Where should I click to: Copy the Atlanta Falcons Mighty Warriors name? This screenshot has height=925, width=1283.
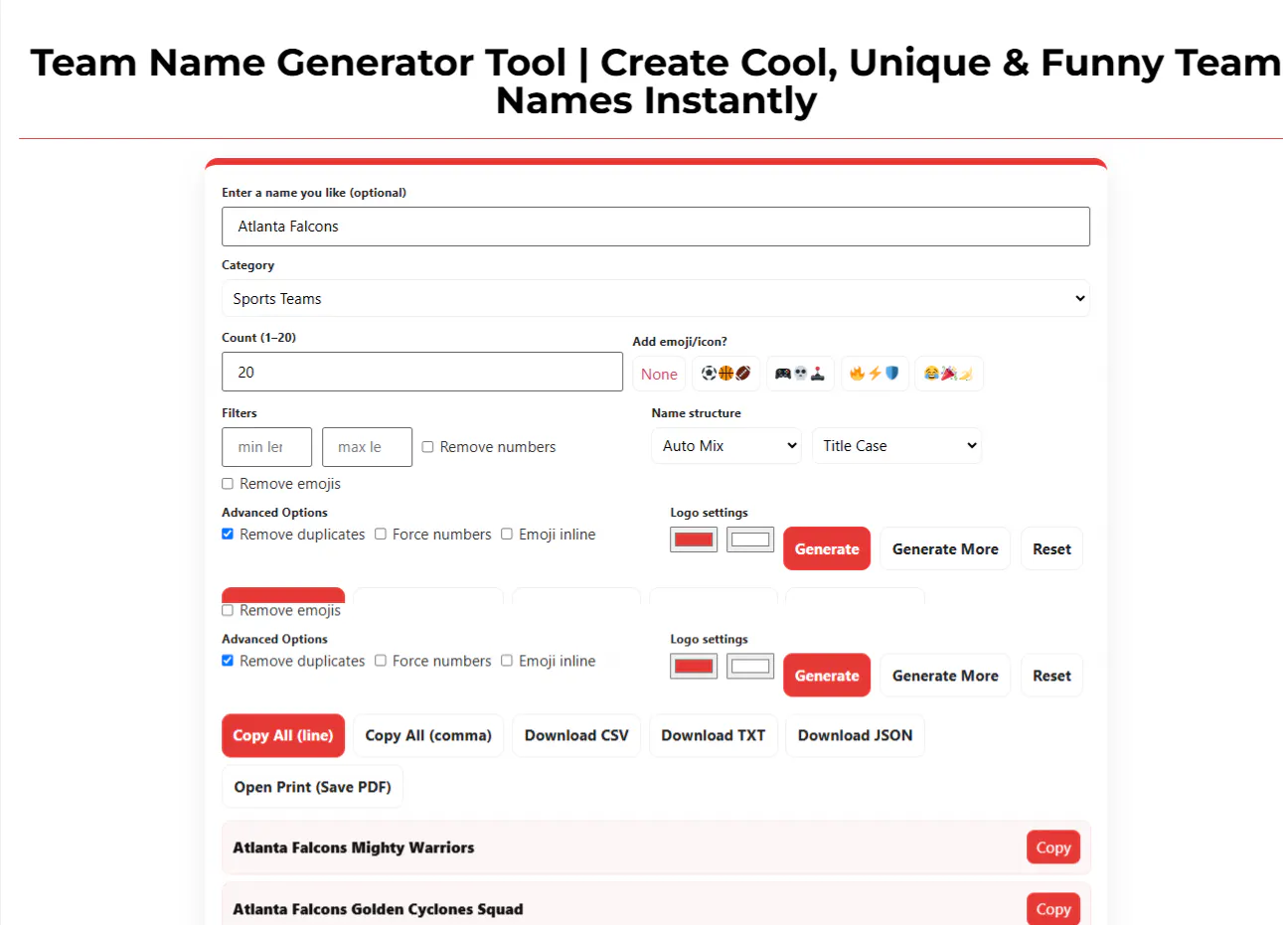[1053, 848]
